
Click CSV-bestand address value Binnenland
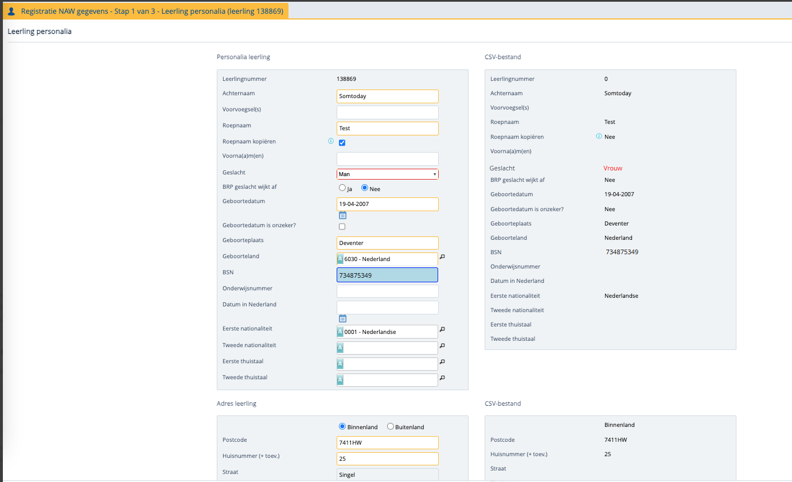pyautogui.click(x=619, y=425)
